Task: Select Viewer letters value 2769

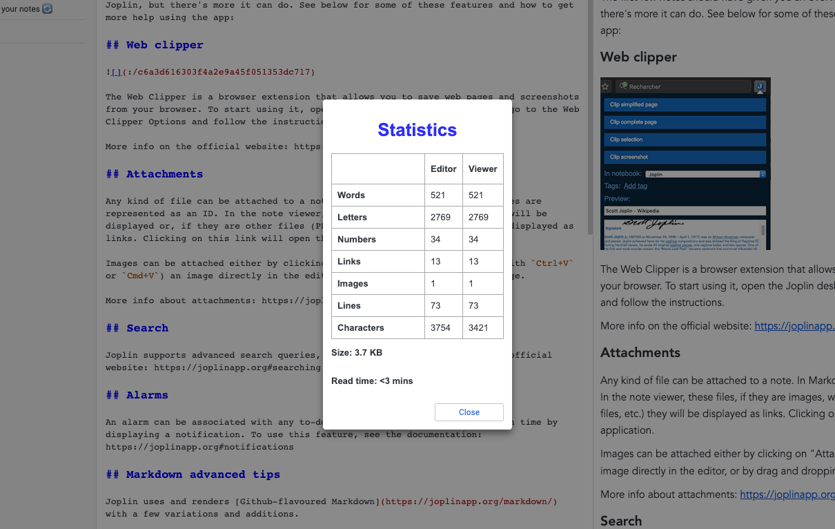Action: (478, 218)
